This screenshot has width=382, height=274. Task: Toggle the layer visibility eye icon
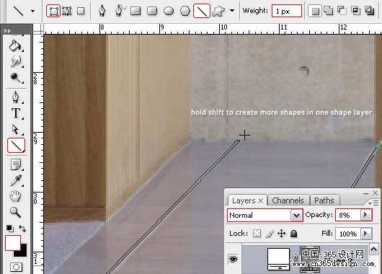[233, 259]
